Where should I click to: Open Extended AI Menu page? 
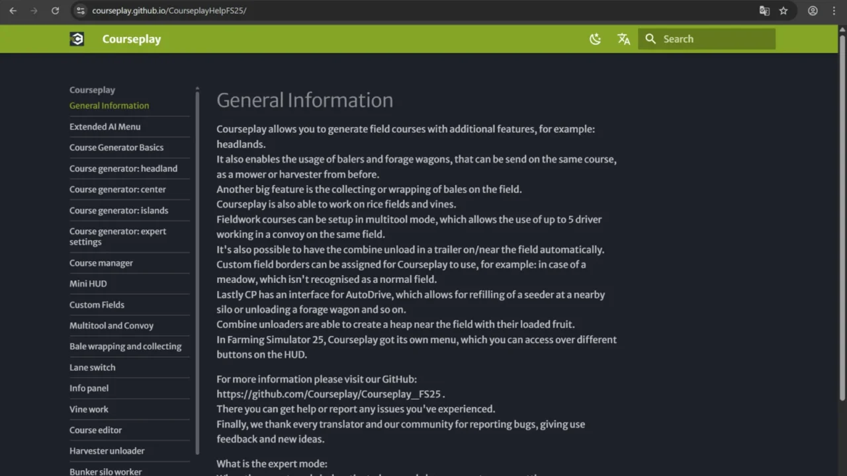point(105,127)
